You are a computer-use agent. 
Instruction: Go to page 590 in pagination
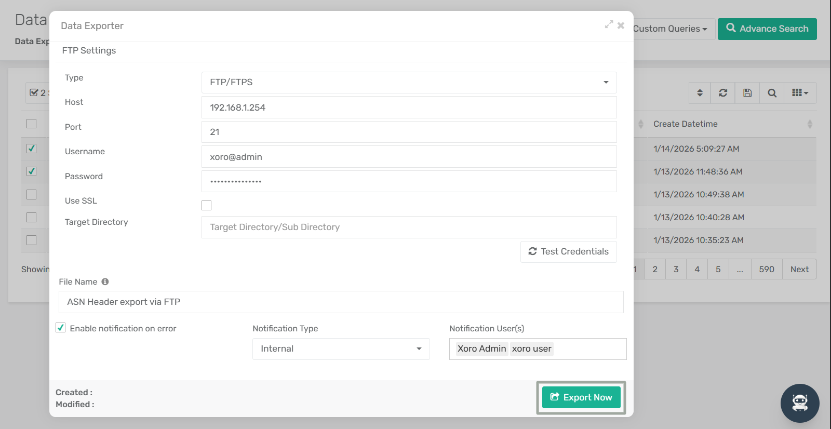pos(766,269)
